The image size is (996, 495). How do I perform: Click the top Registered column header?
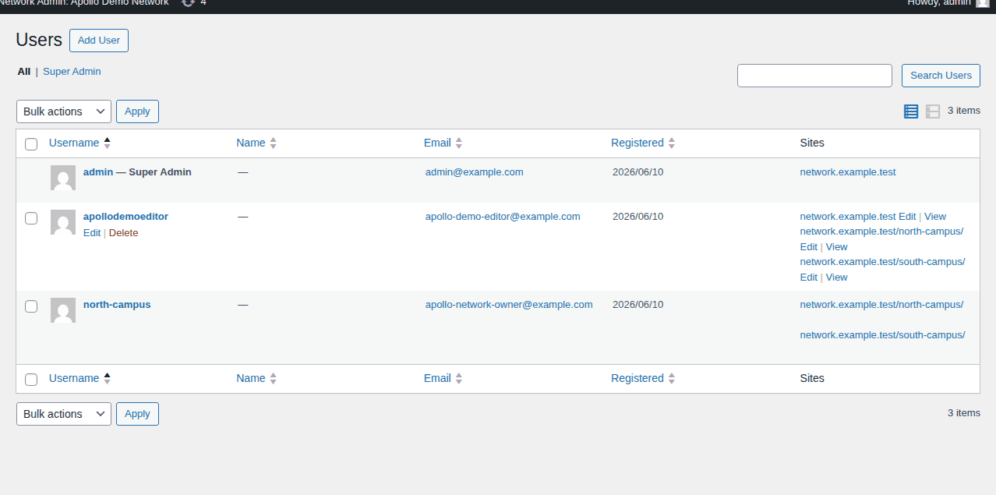[638, 143]
